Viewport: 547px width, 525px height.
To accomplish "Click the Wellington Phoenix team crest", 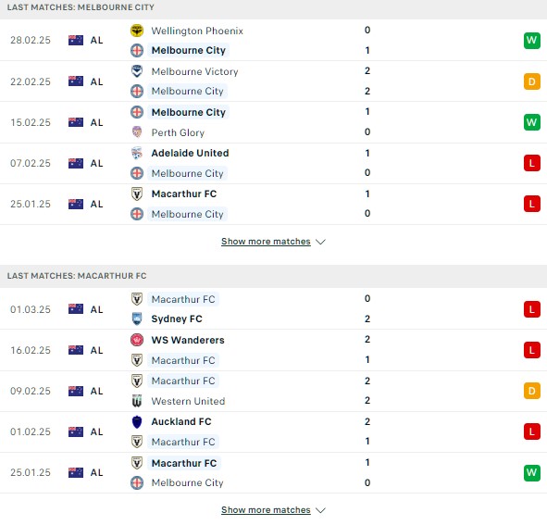I will (x=137, y=31).
